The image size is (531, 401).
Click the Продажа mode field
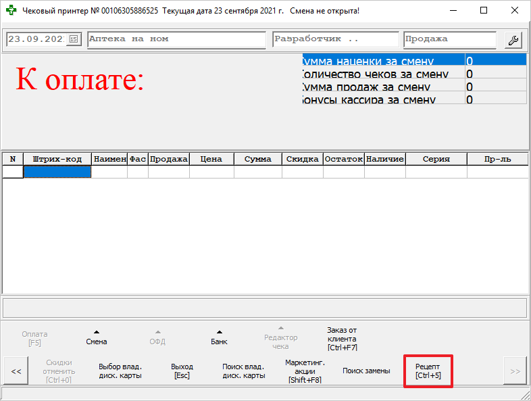pyautogui.click(x=449, y=39)
